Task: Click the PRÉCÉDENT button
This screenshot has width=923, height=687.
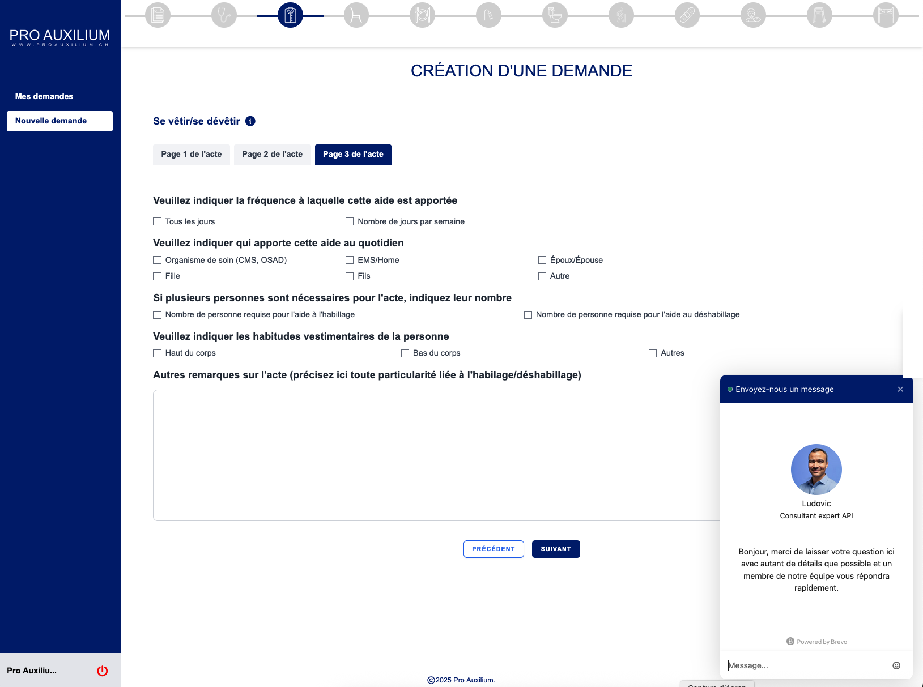Action: [494, 549]
